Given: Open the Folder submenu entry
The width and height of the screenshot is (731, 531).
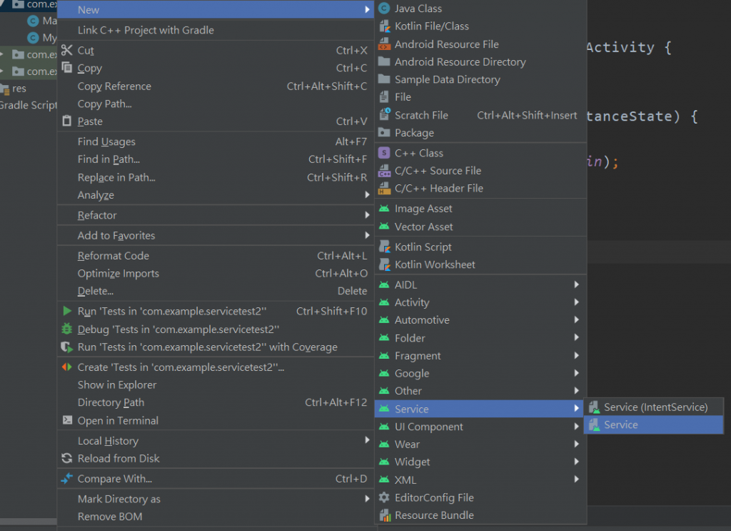Looking at the screenshot, I should coord(480,338).
